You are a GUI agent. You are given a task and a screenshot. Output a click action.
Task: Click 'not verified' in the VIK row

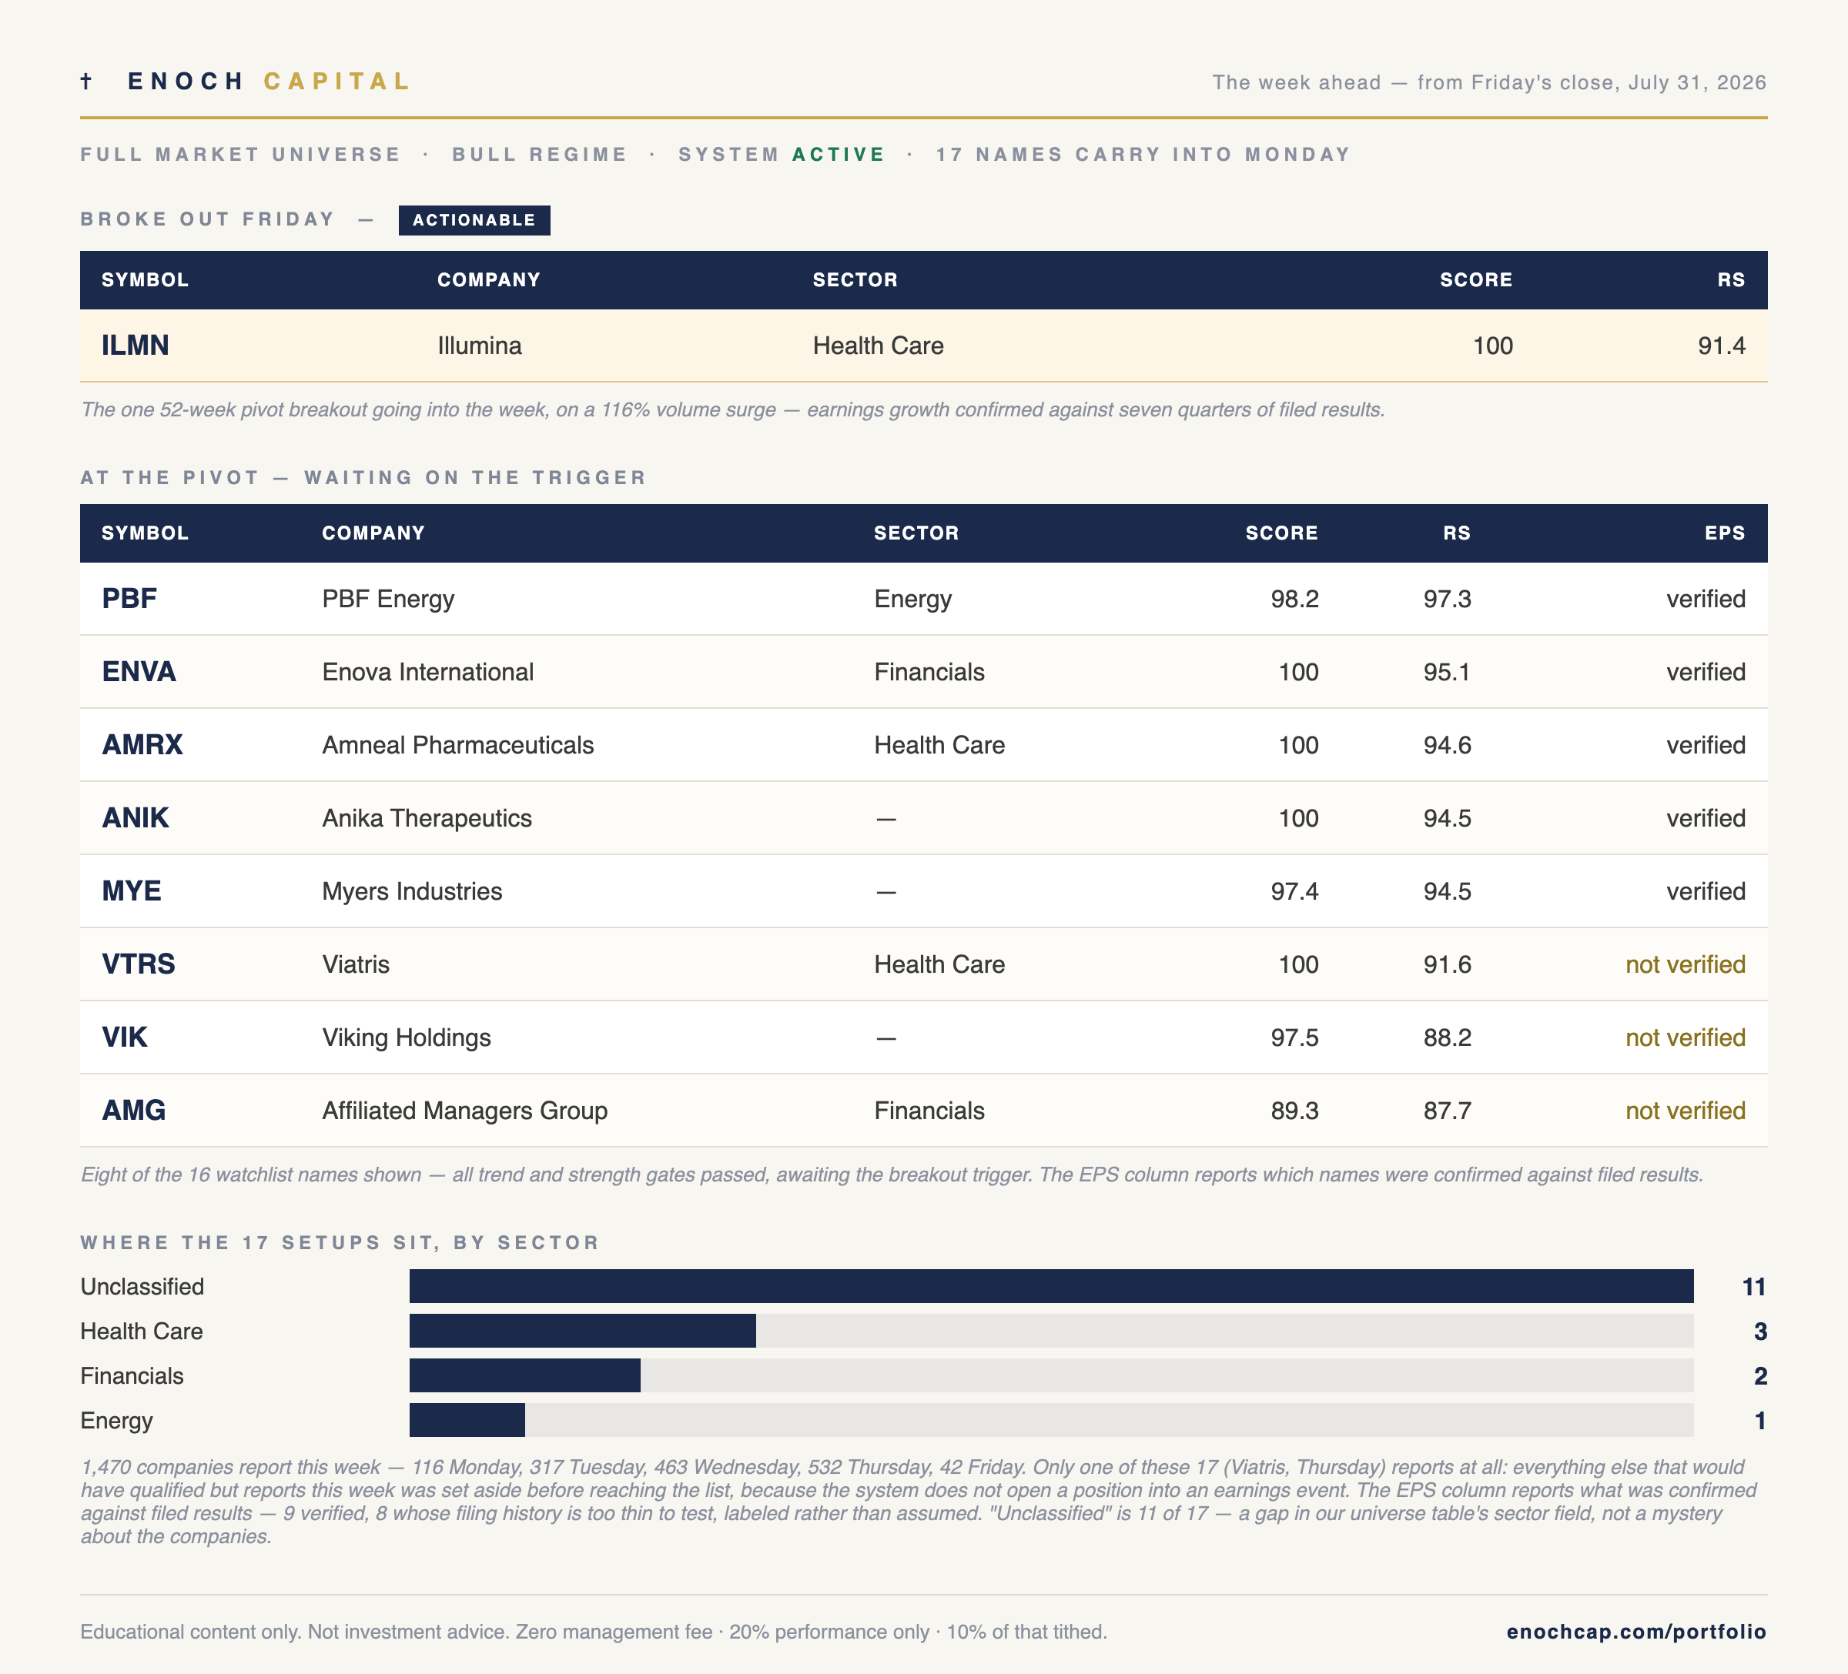point(1685,1037)
